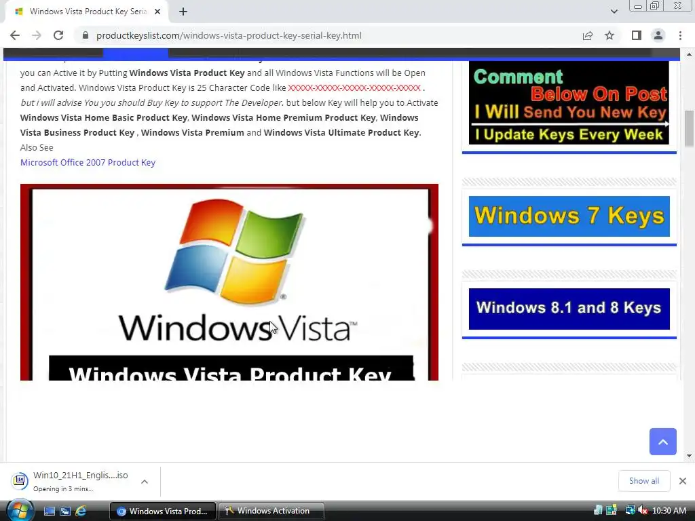Open the browser side panel
695x521 pixels.
(637, 35)
